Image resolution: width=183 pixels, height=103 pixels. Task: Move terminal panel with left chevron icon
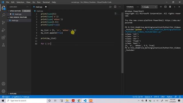click(175, 7)
